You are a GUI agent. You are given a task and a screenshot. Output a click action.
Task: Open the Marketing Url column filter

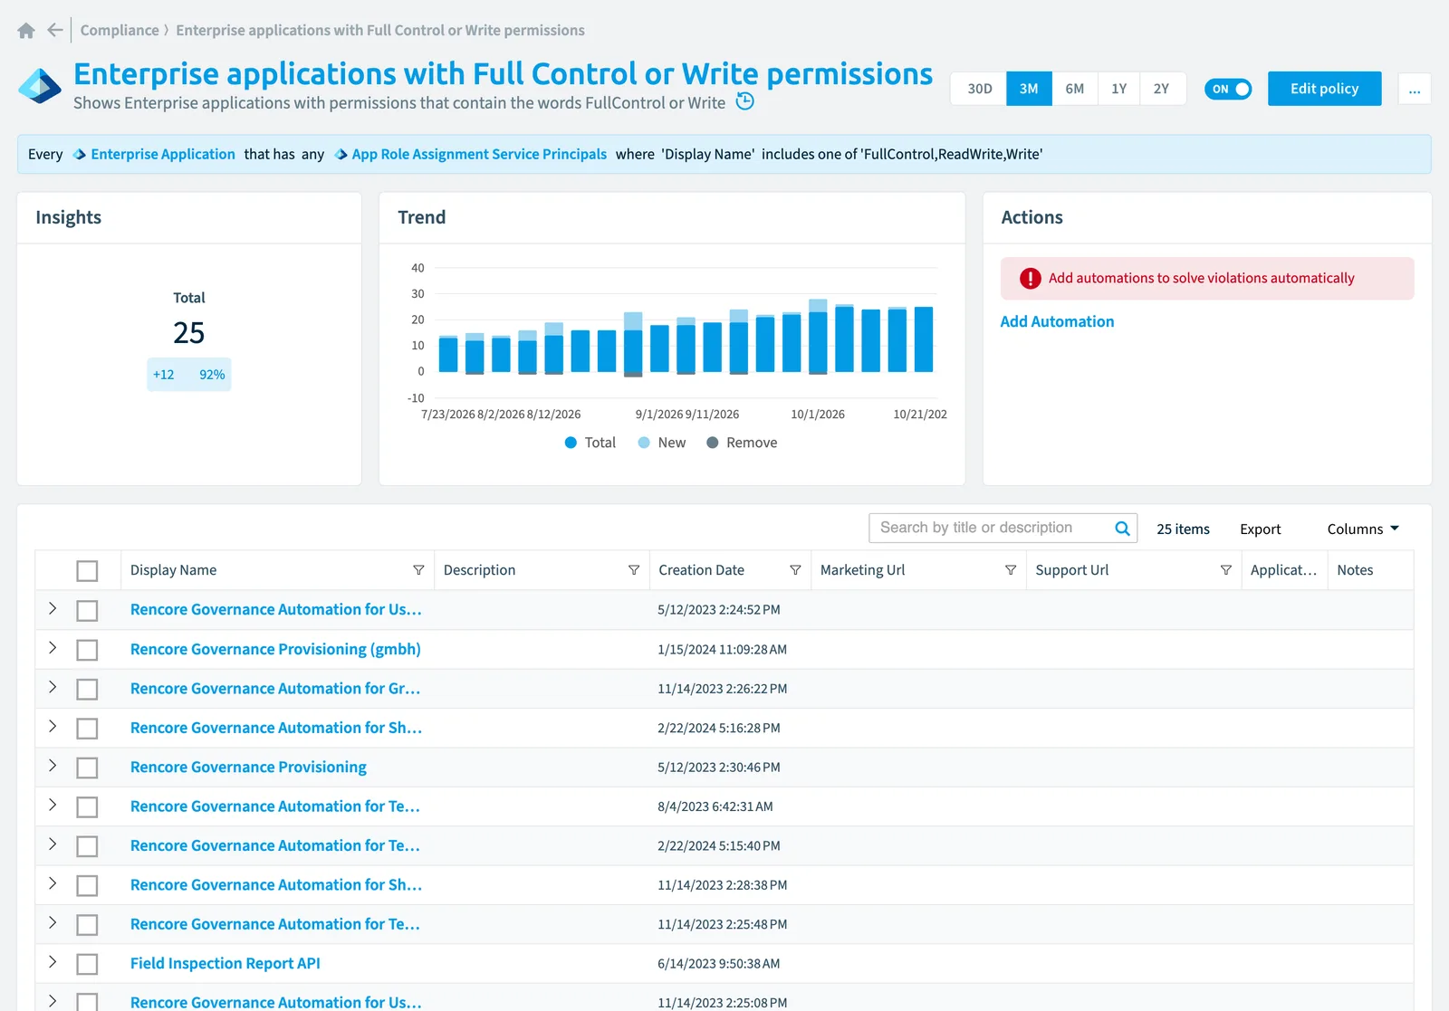(x=1011, y=570)
